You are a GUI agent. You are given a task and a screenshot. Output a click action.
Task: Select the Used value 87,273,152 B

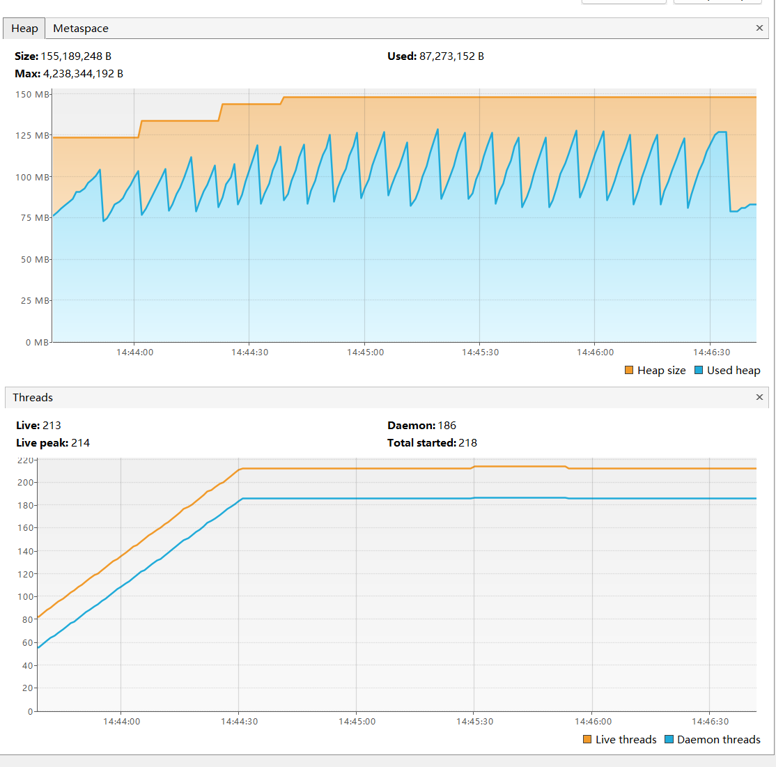click(x=451, y=56)
